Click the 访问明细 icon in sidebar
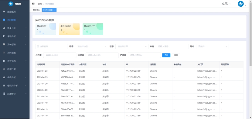 tap(4, 20)
